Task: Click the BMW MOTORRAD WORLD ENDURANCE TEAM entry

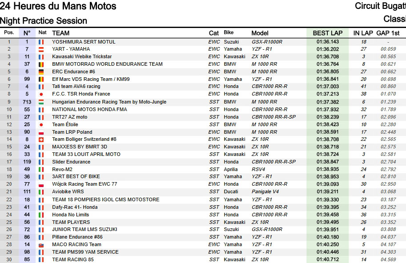Action: (107, 64)
